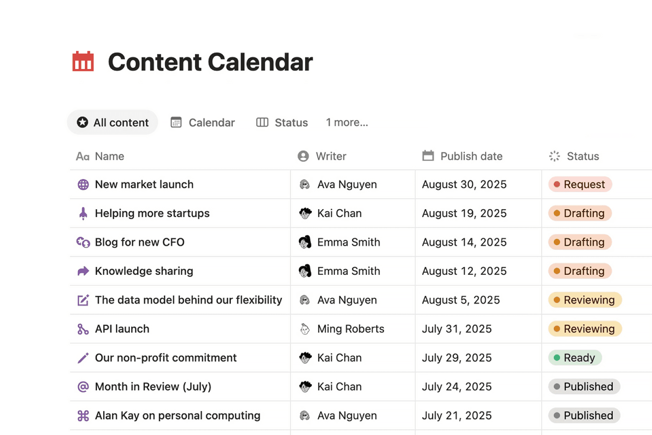
Task: Click the command icon beside Alan Kay row
Action: pyautogui.click(x=83, y=416)
